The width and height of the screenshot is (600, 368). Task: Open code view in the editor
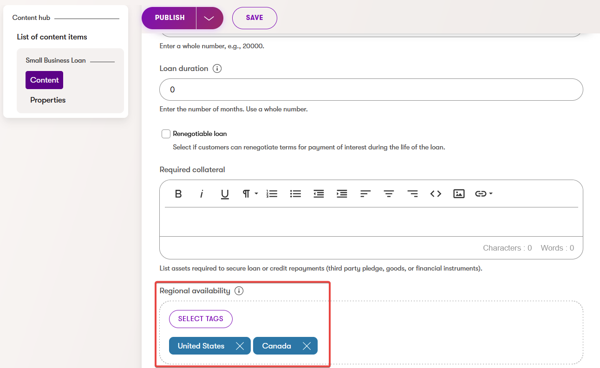click(436, 194)
